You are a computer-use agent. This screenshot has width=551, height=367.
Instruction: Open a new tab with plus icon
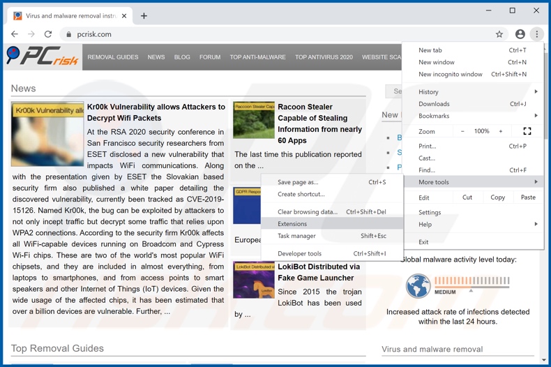144,15
